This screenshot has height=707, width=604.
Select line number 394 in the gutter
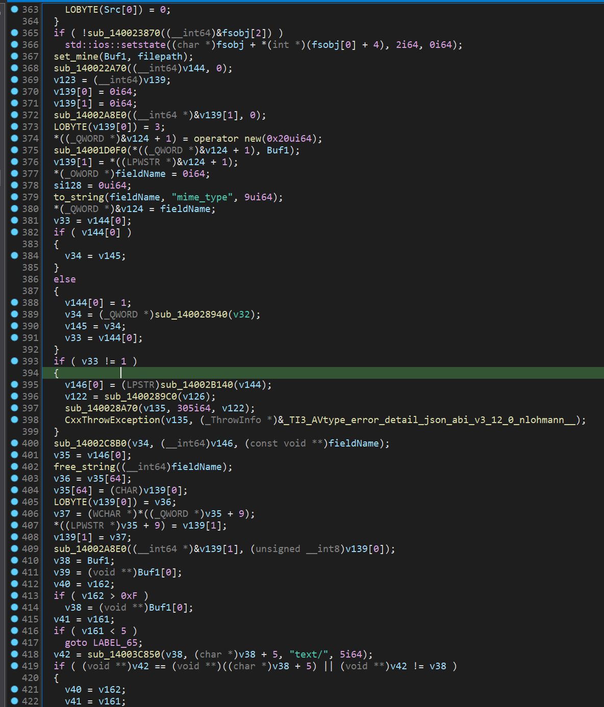tap(30, 373)
